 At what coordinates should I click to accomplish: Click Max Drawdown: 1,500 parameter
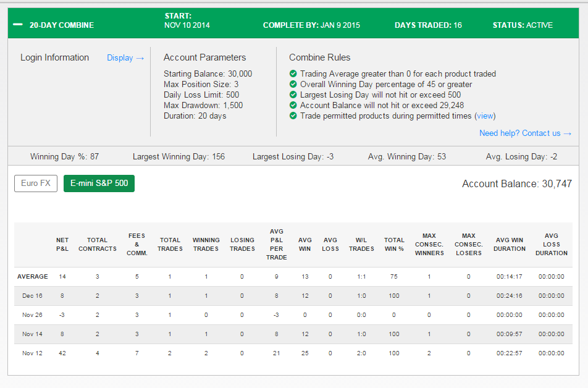[203, 106]
